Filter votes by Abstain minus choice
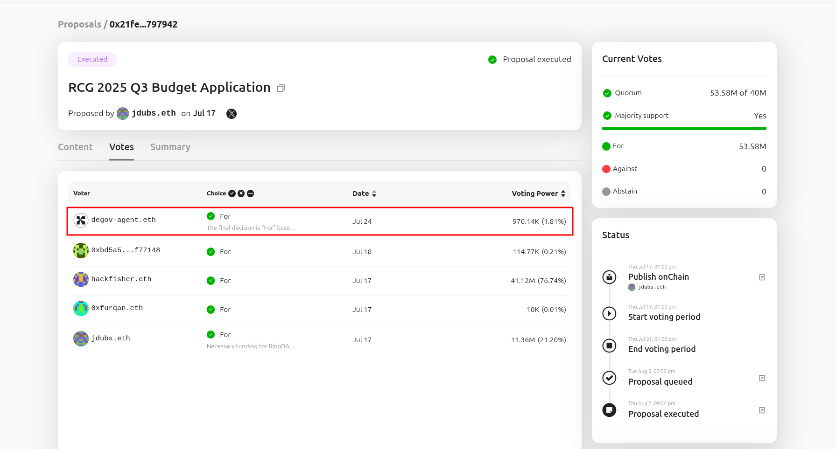This screenshot has width=836, height=449. point(251,193)
